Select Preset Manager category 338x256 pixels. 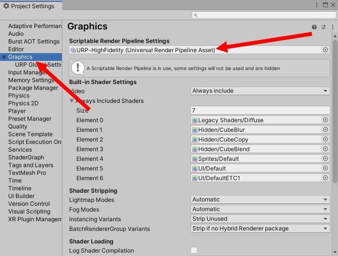30,119
